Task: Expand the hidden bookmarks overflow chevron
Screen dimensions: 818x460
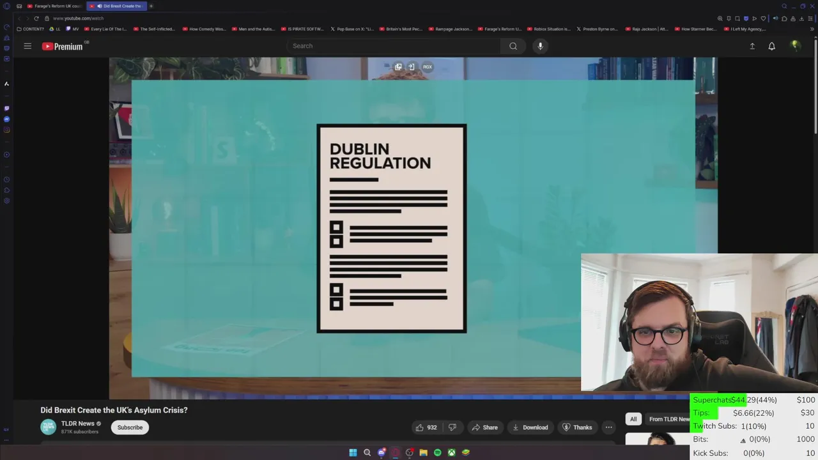Action: [812, 29]
